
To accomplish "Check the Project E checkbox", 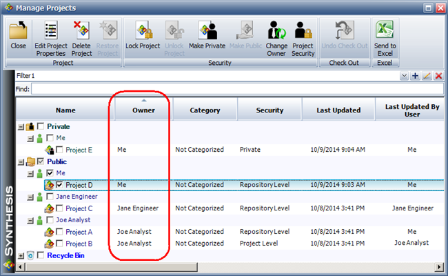I will coord(60,150).
